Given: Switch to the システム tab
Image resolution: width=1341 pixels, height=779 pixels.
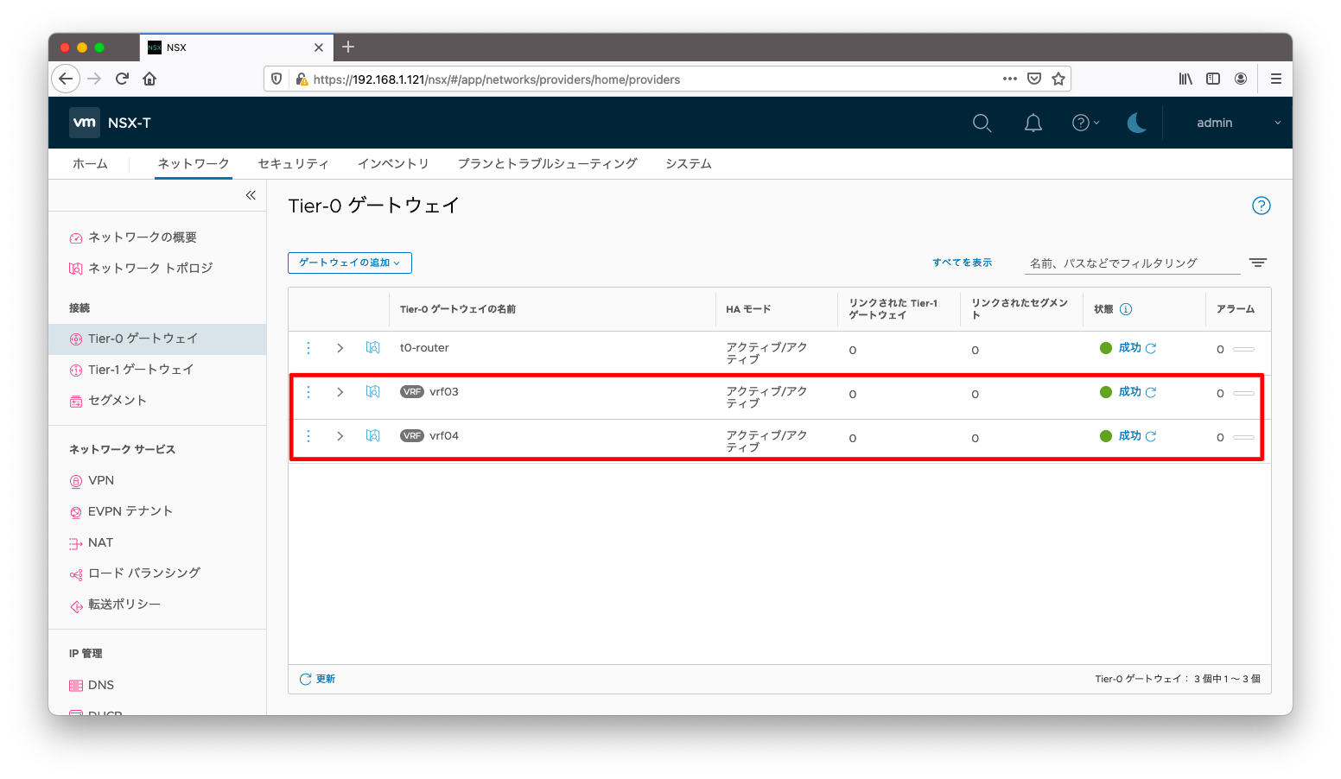Looking at the screenshot, I should pyautogui.click(x=689, y=163).
